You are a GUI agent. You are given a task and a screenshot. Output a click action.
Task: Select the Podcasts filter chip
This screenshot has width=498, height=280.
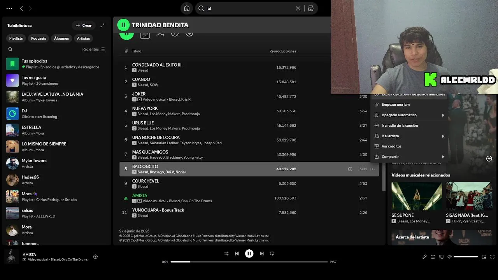coord(39,38)
